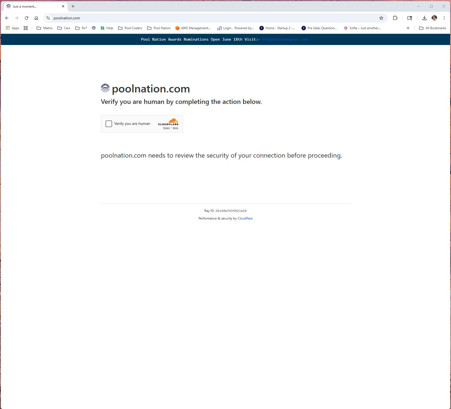
Task: Open the Extensions puzzle icon
Action: (395, 18)
